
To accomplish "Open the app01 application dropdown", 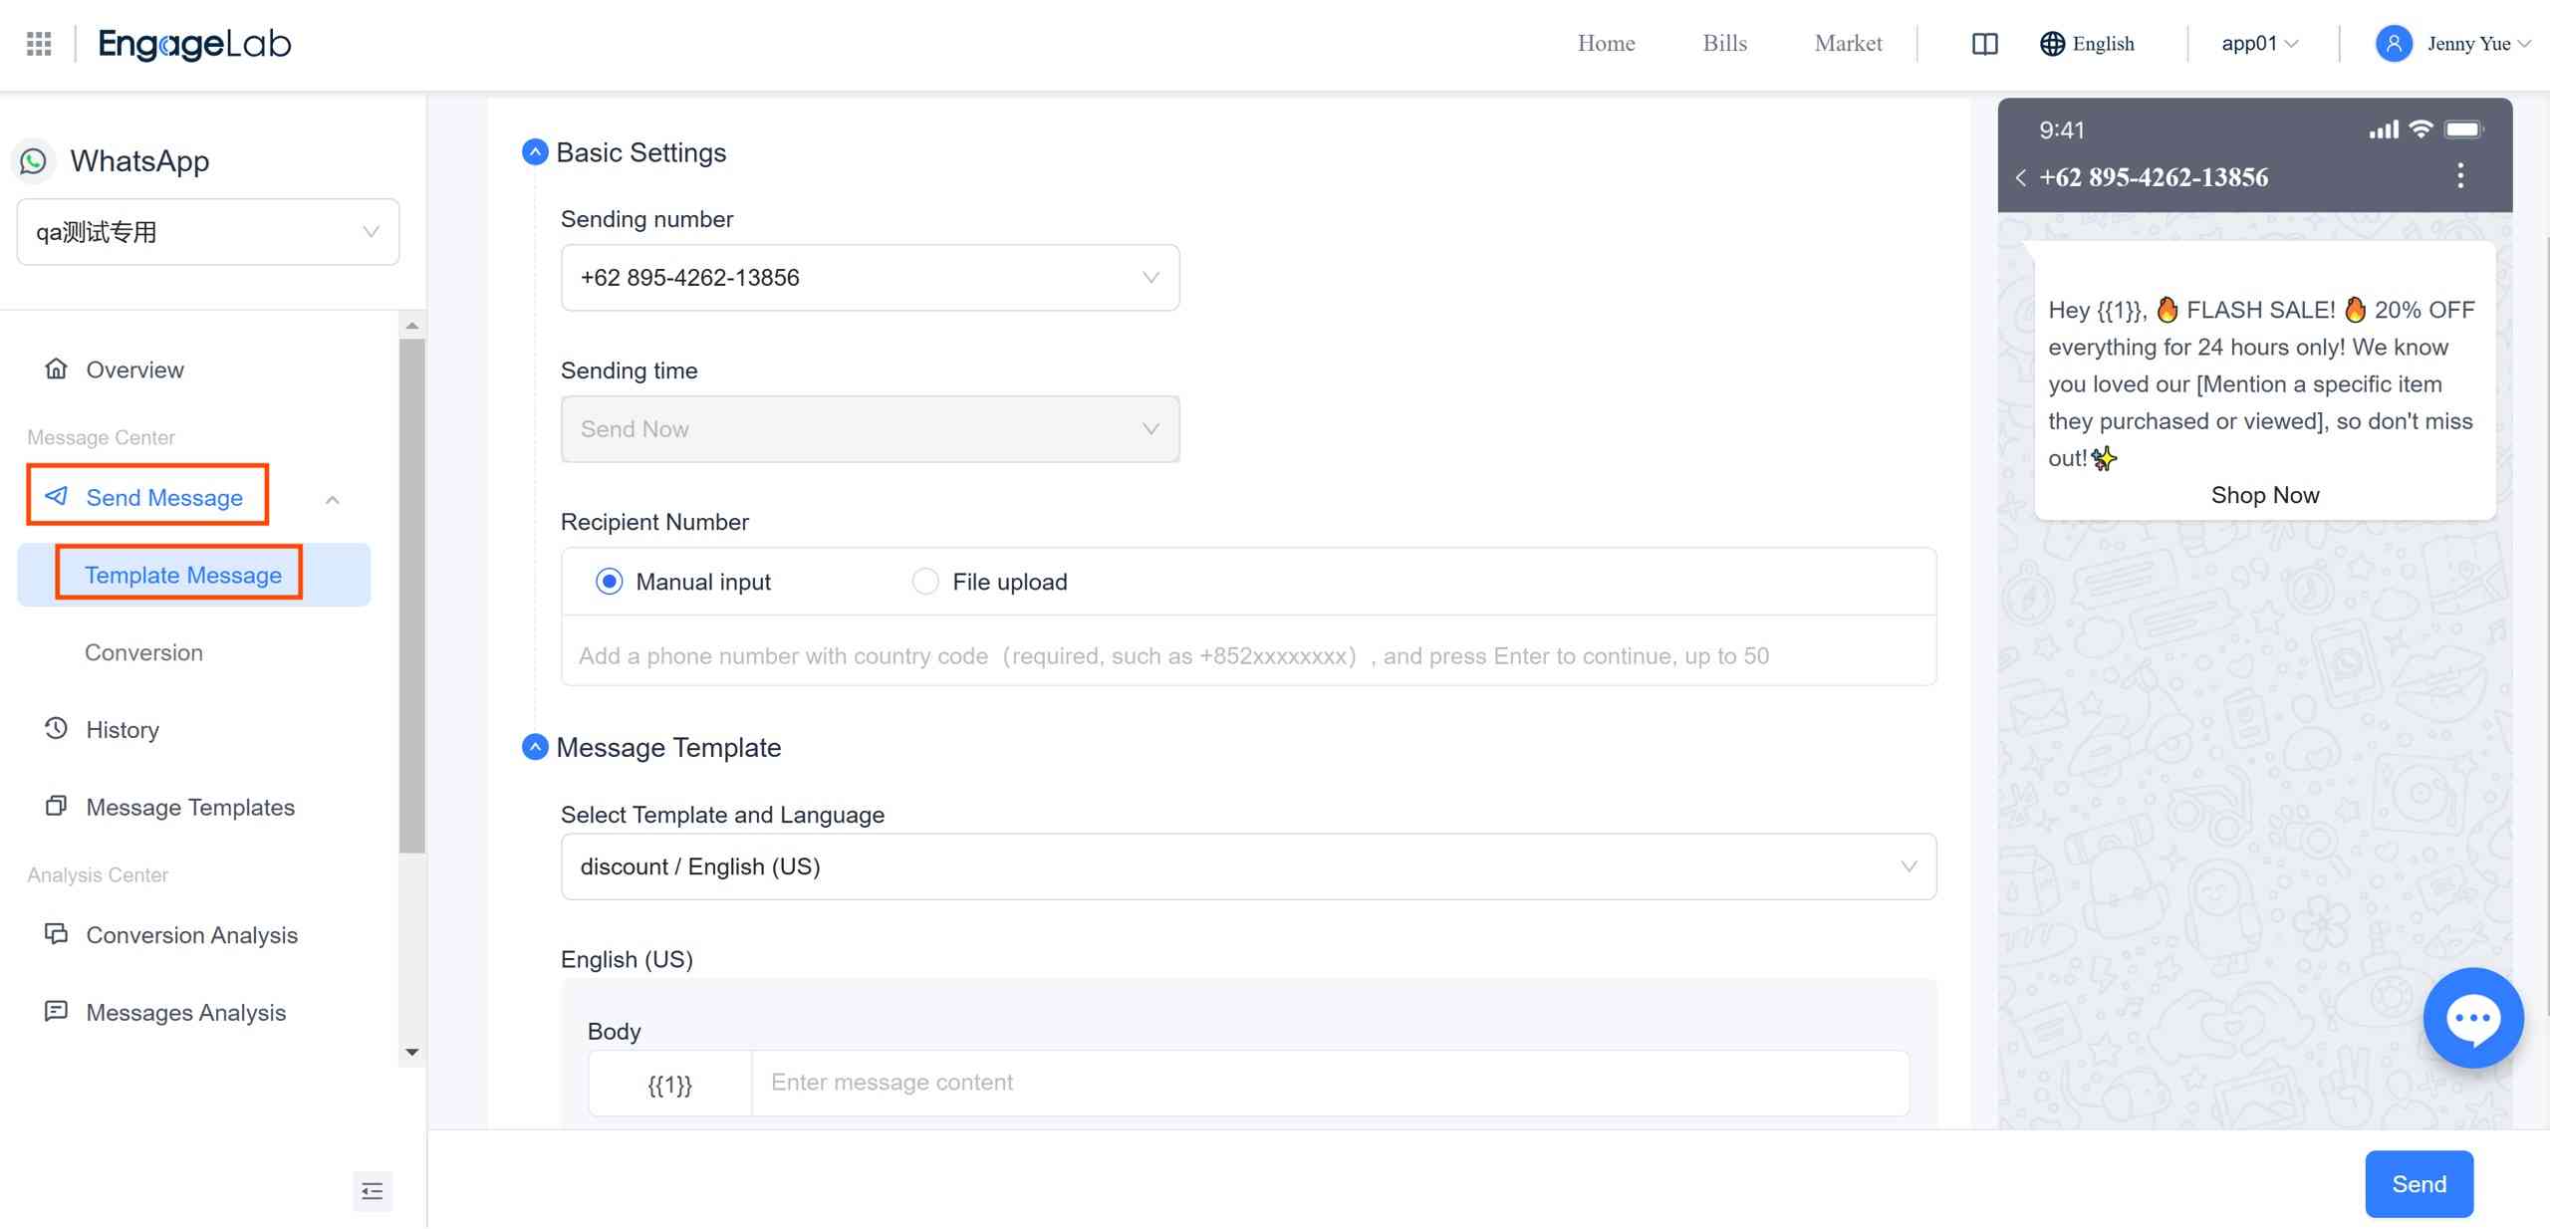I will [2259, 44].
